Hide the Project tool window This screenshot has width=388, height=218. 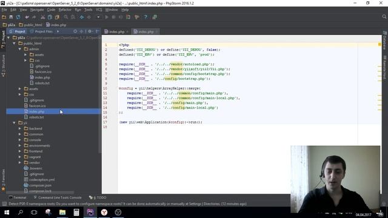[x=97, y=31]
